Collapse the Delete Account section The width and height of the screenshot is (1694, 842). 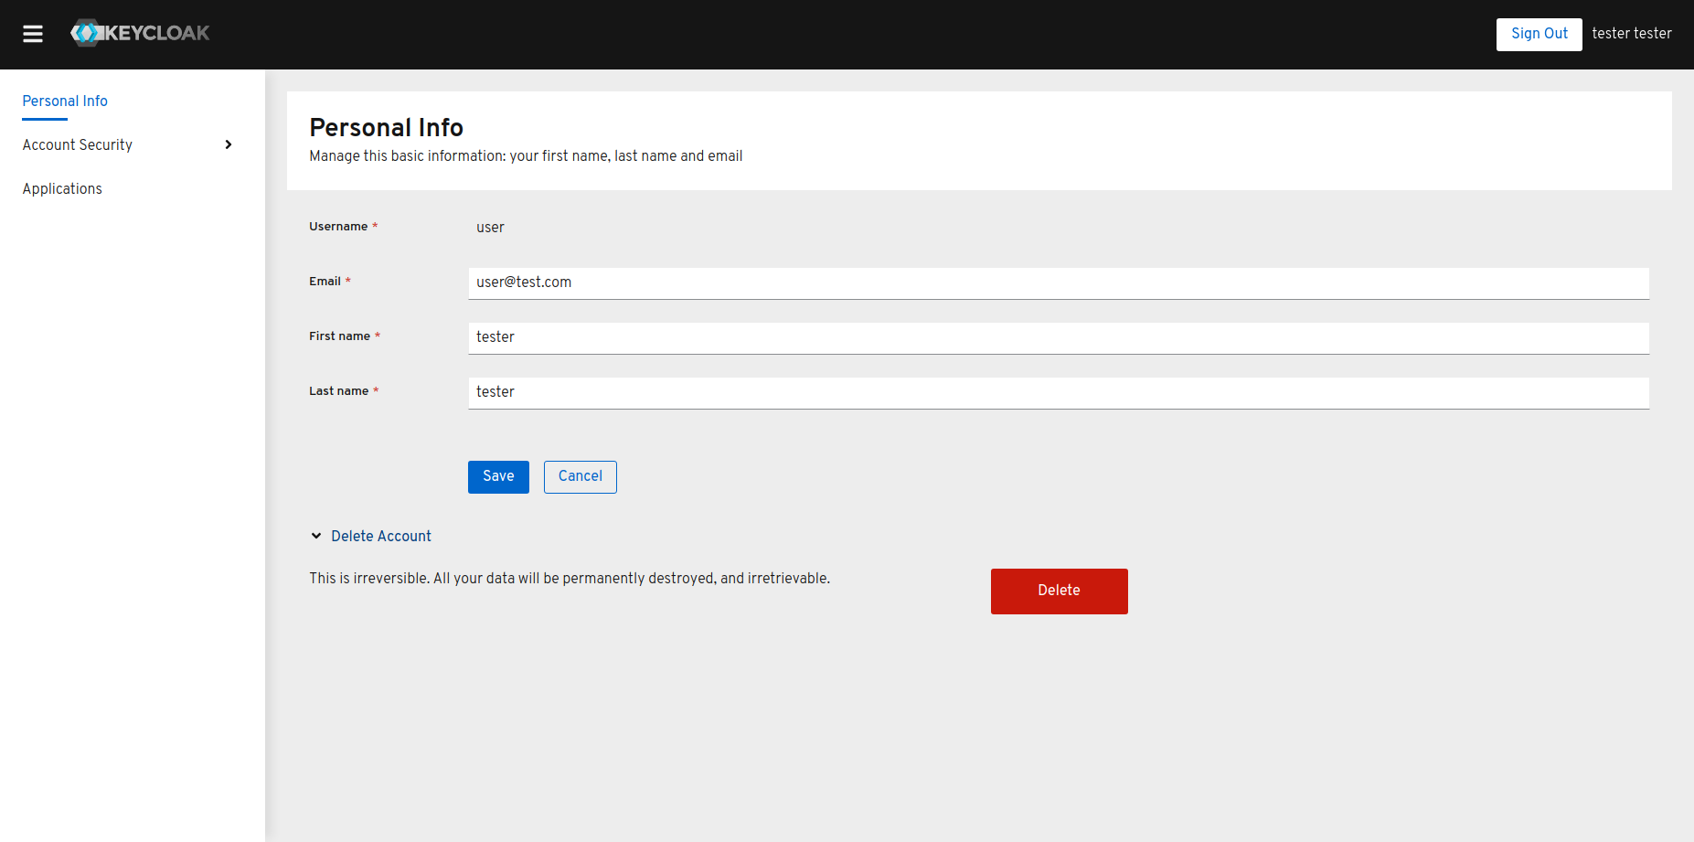pyautogui.click(x=370, y=537)
